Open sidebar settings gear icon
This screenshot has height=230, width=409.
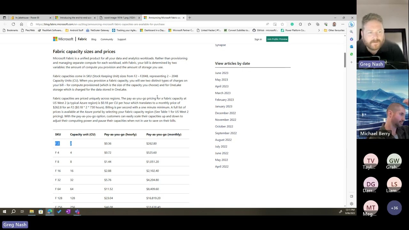351,204
